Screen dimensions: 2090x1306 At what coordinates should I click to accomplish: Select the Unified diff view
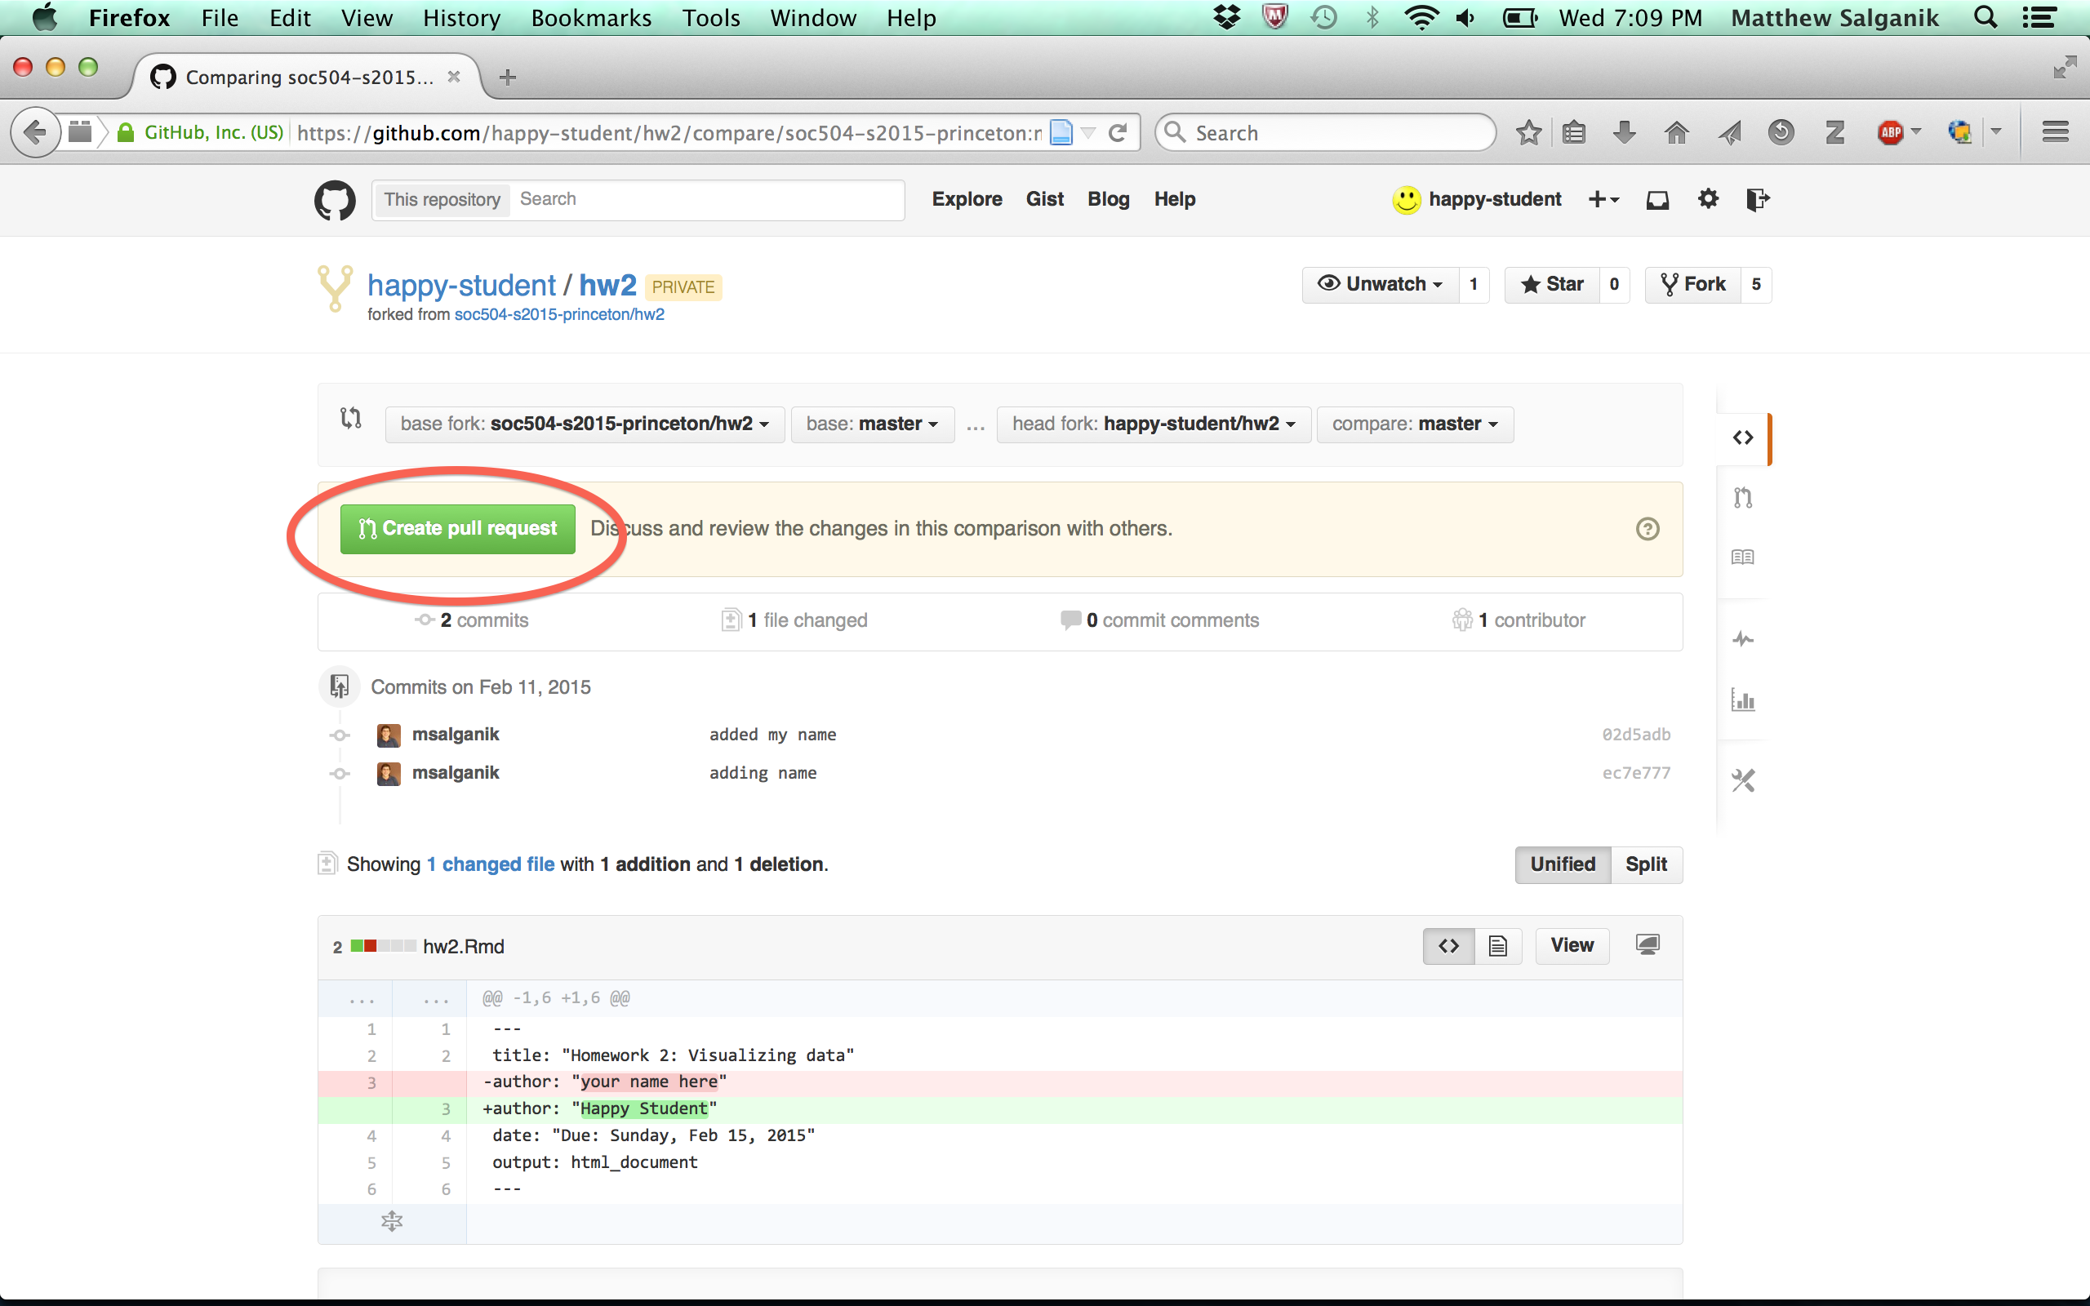click(x=1563, y=864)
